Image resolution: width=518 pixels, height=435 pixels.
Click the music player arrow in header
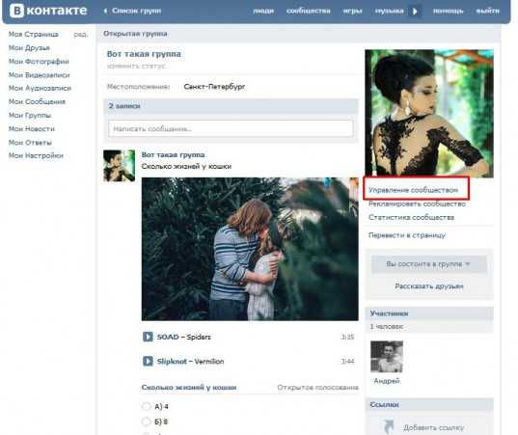(x=415, y=12)
